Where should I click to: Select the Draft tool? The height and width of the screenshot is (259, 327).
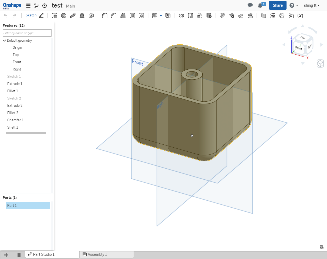click(x=123, y=16)
